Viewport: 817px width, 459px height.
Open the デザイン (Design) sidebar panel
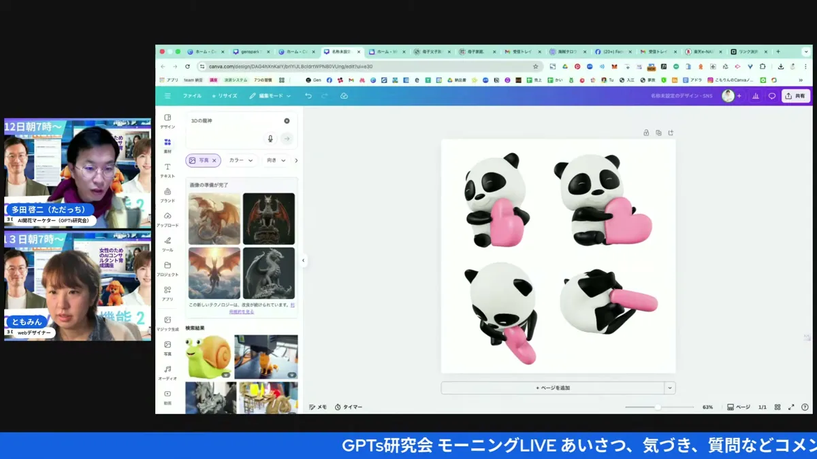pos(167,121)
